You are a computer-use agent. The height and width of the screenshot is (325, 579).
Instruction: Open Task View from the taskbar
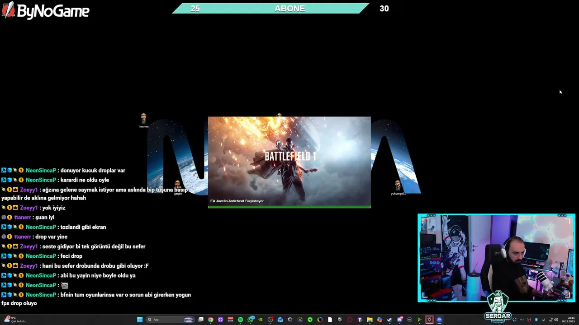(x=200, y=320)
